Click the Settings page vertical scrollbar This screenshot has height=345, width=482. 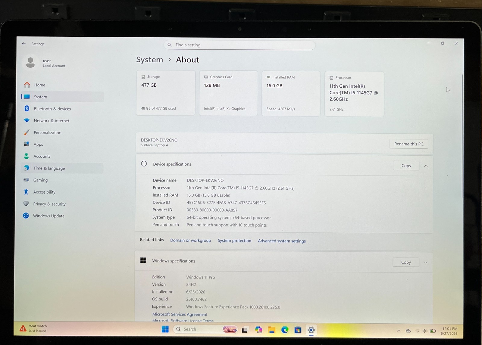click(462, 136)
